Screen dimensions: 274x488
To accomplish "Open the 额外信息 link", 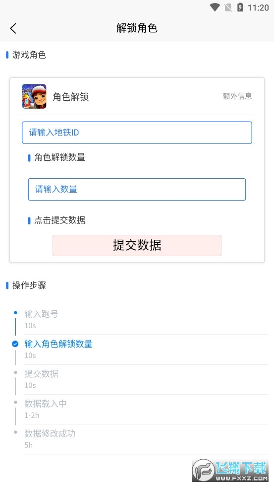I will click(237, 96).
